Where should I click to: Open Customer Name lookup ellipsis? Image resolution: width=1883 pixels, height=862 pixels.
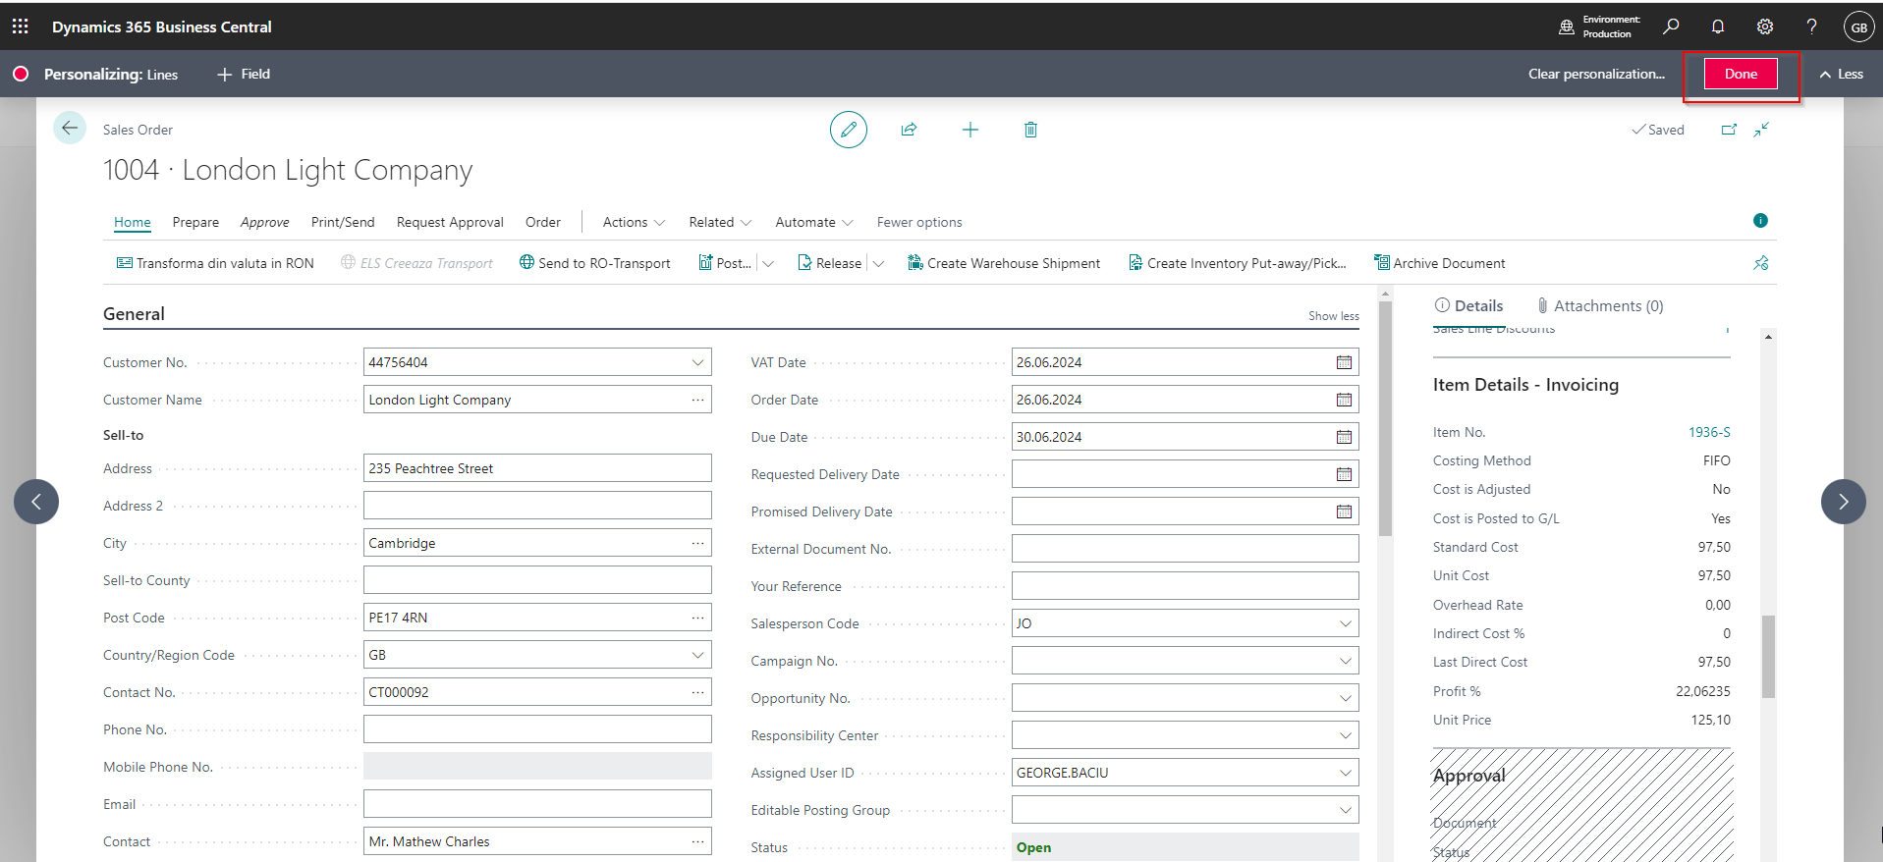pos(697,400)
